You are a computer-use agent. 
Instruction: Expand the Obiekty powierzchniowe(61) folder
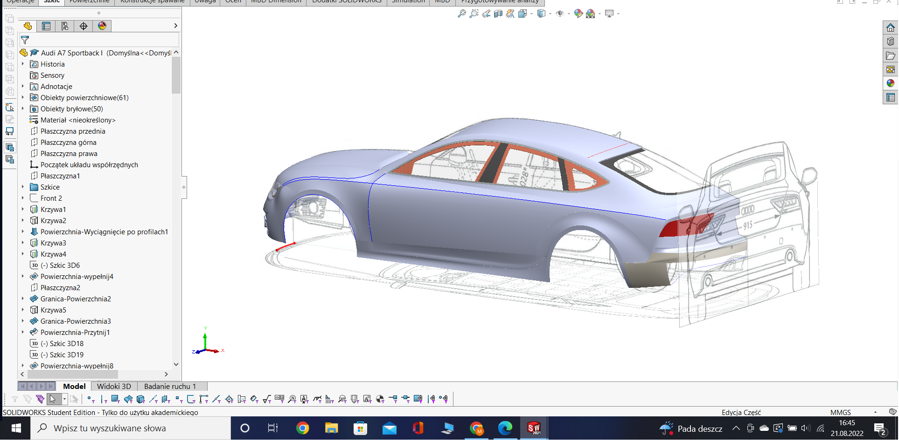pos(22,97)
